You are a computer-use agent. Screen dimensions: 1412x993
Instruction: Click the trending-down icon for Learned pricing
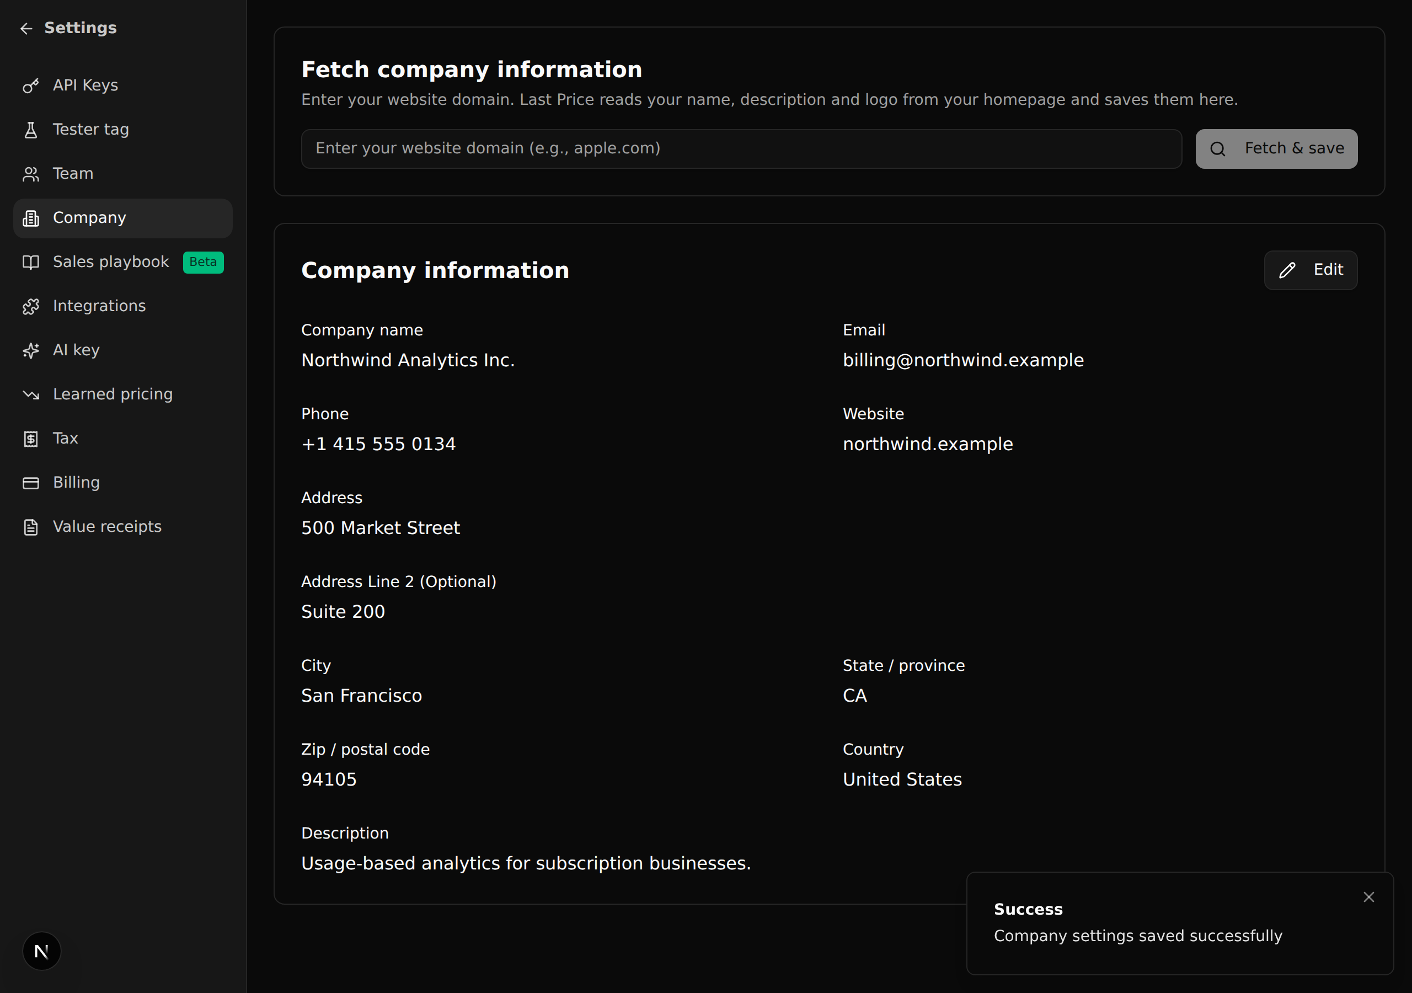point(31,394)
